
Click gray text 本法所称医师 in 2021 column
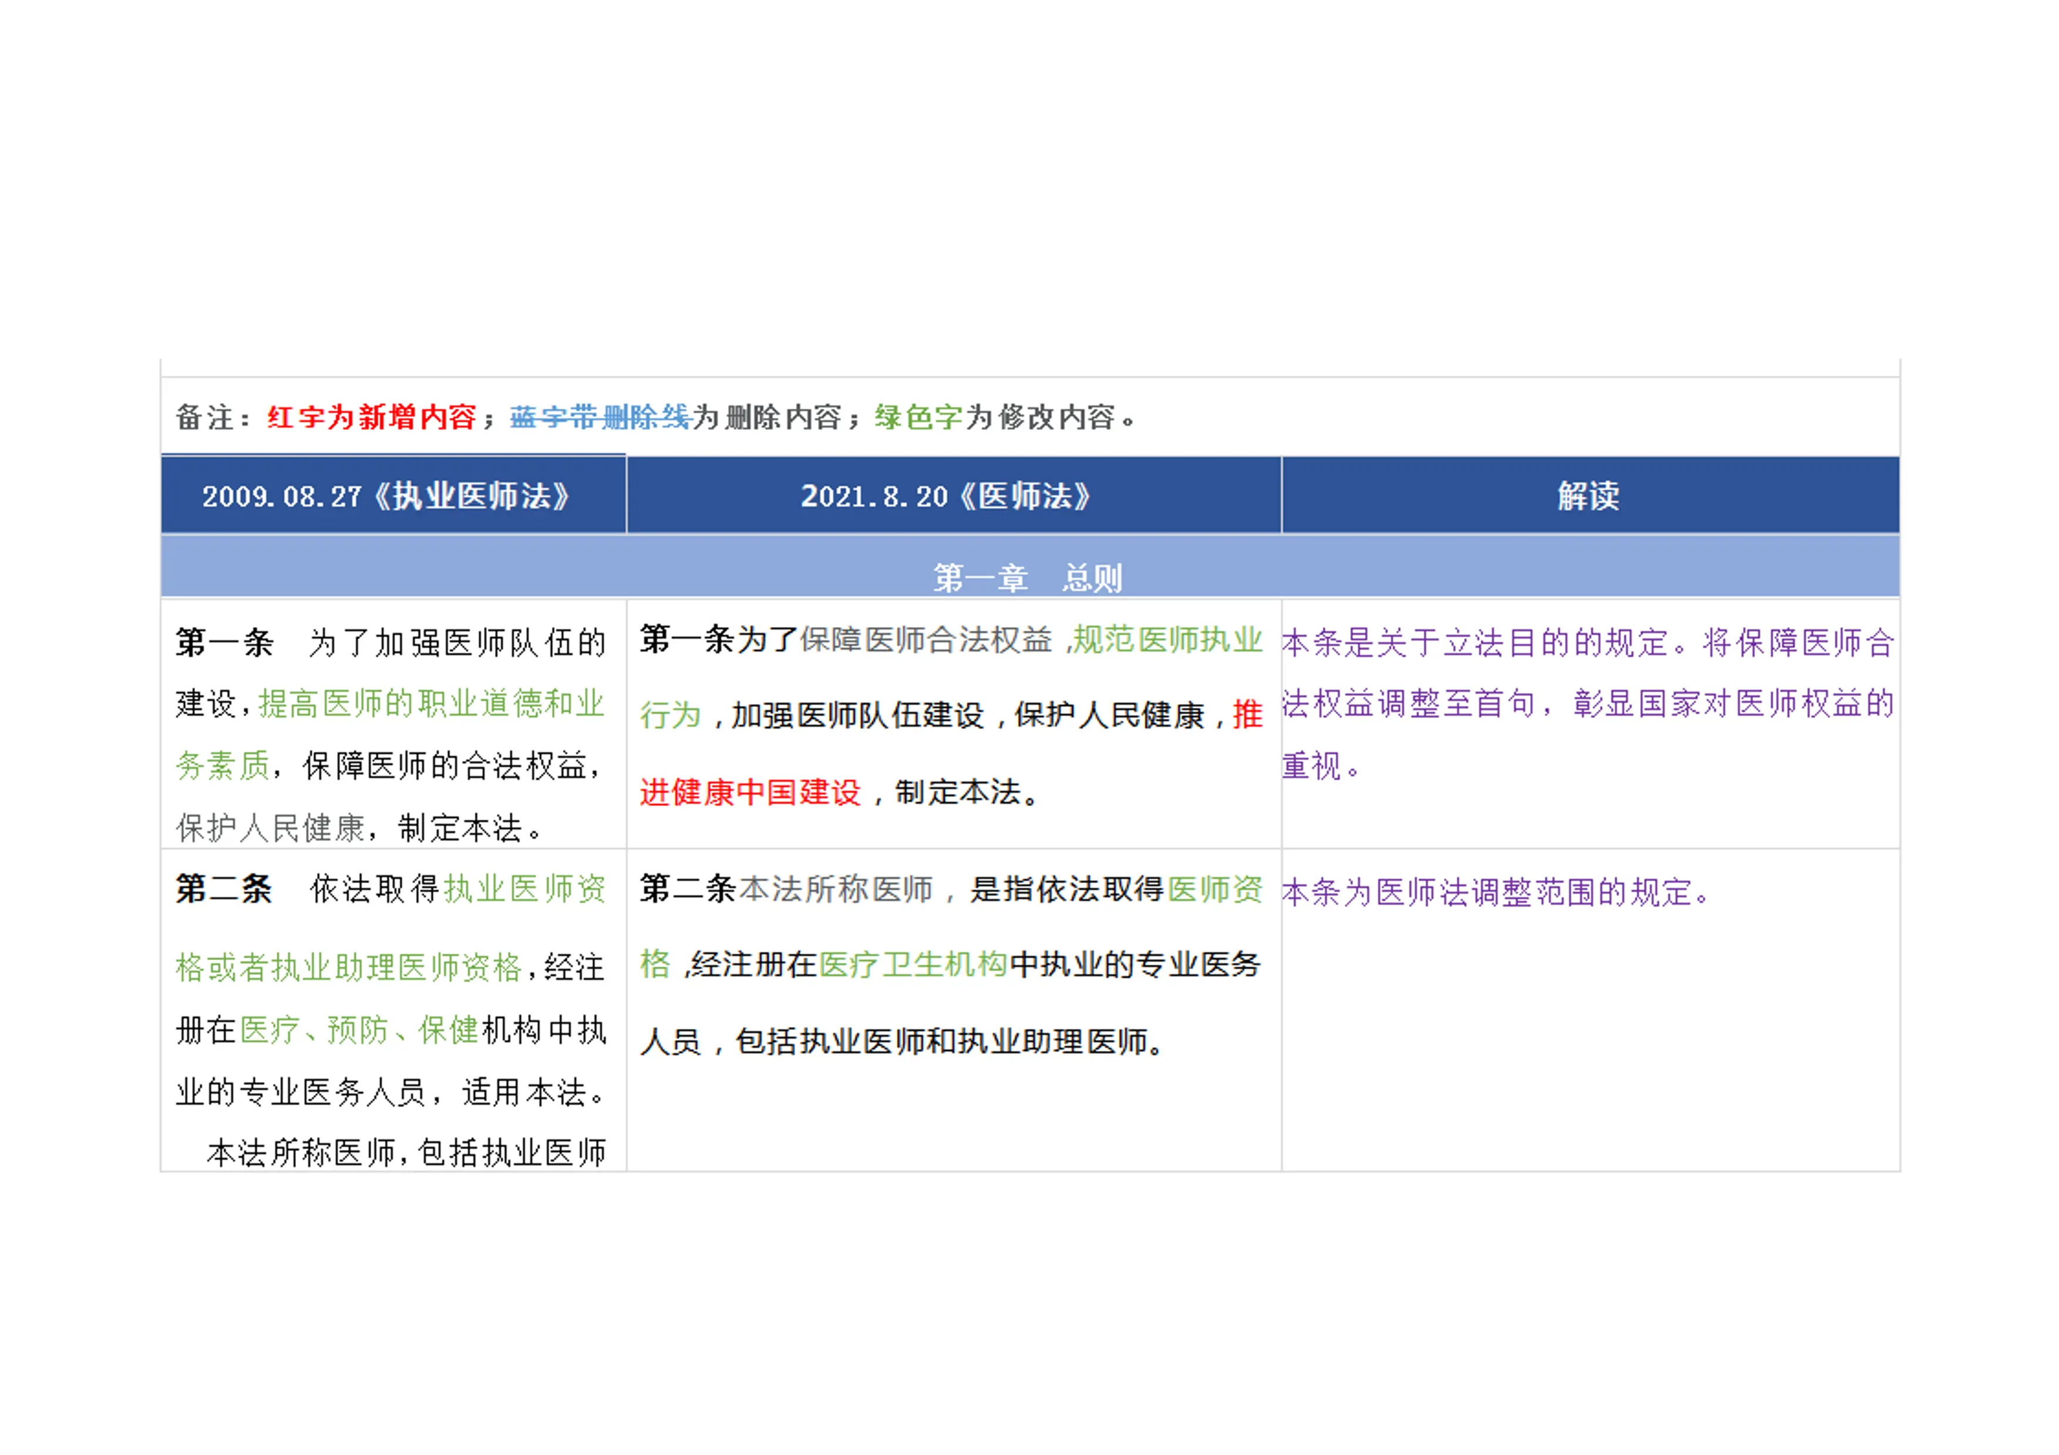click(836, 888)
